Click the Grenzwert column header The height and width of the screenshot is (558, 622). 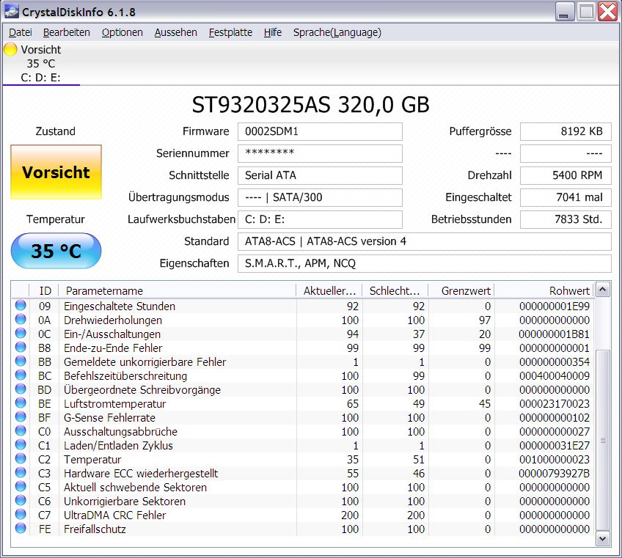(x=461, y=290)
